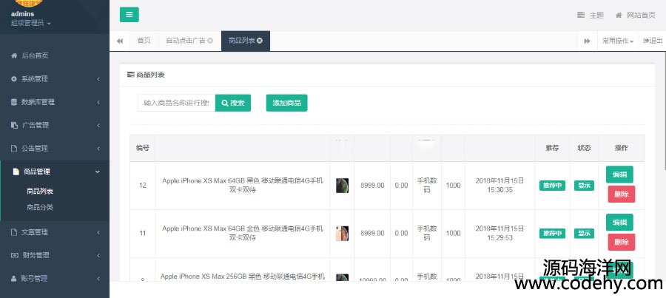Screen dimensions: 666x298
Task: Click the file icon beside 文章管理
Action: [x=13, y=232]
